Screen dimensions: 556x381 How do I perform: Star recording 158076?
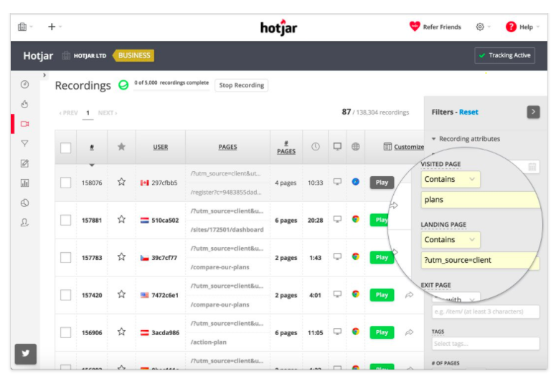tap(121, 182)
